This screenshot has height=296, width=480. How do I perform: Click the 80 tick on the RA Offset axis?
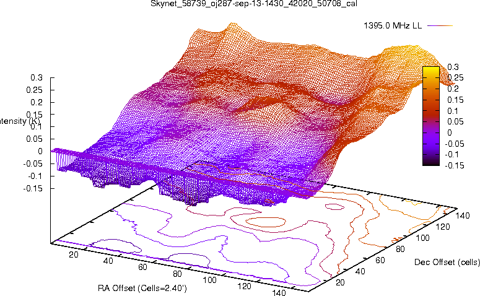(x=177, y=274)
